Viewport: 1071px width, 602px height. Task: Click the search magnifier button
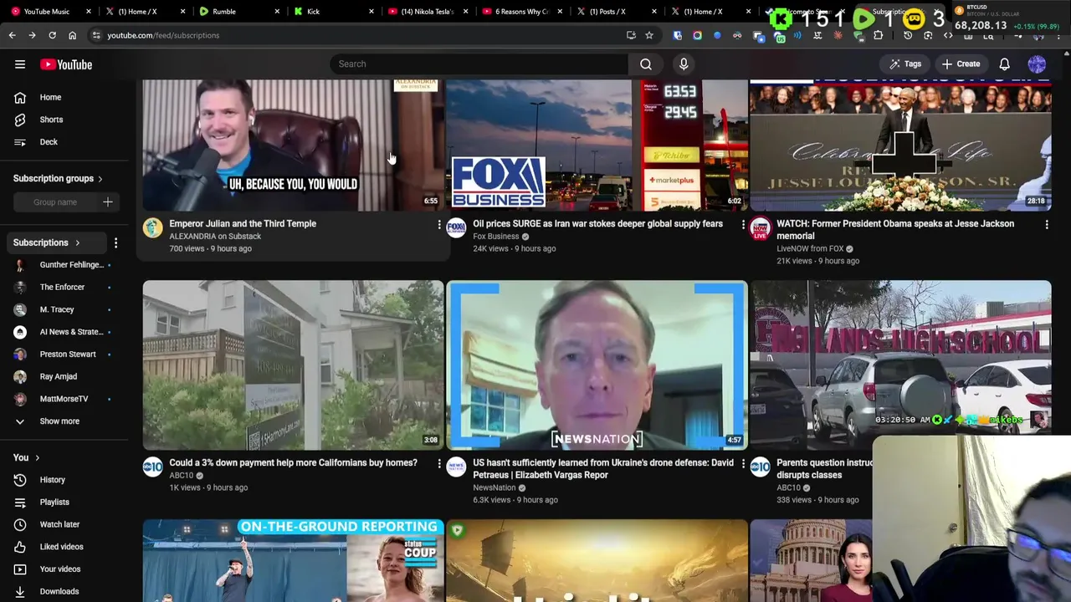click(x=646, y=64)
